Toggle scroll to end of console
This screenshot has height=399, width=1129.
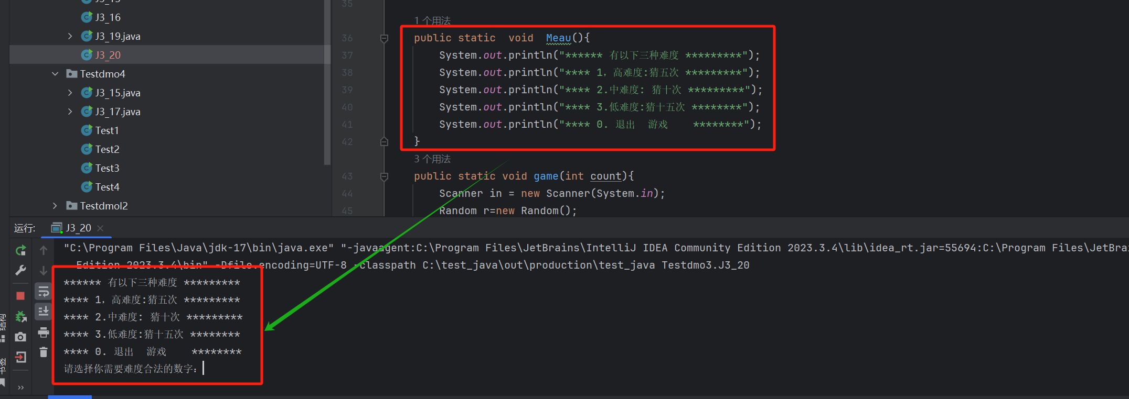point(44,312)
